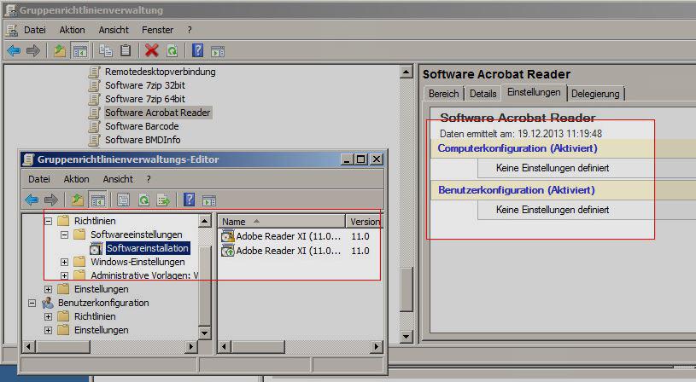This screenshot has height=382, width=696.
Task: Select Software 7zip 32bit policy
Action: (144, 85)
